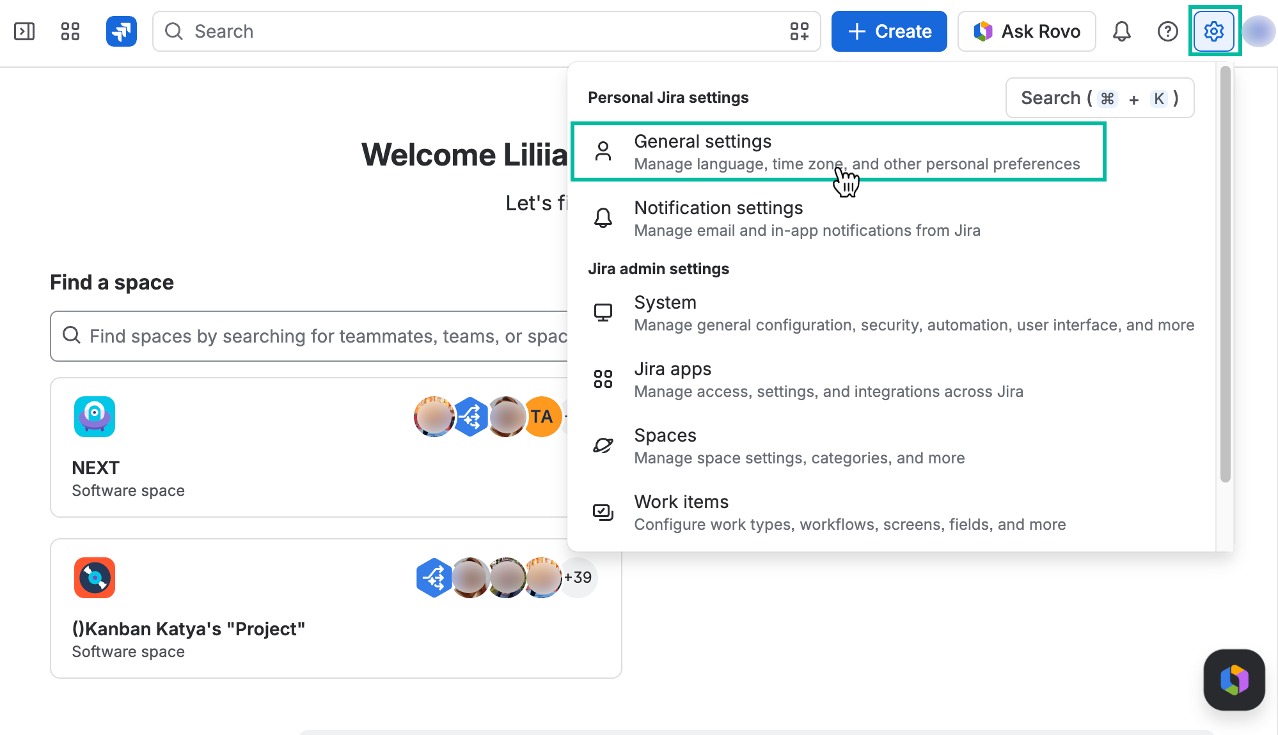Image resolution: width=1278 pixels, height=735 pixels.
Task: Open the app switcher grid icon
Action: pyautogui.click(x=70, y=31)
